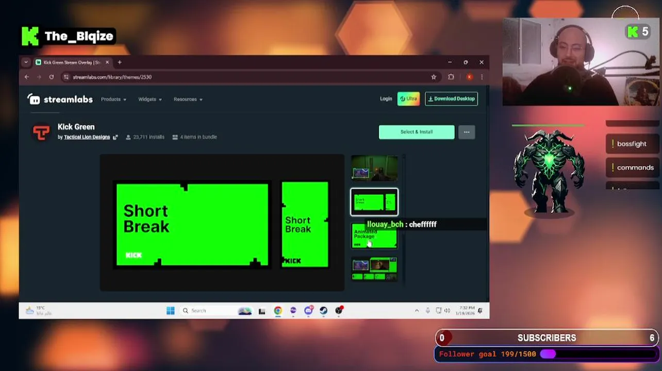The width and height of the screenshot is (662, 371).
Task: Open the Chrome three-dot menu
Action: (x=482, y=77)
